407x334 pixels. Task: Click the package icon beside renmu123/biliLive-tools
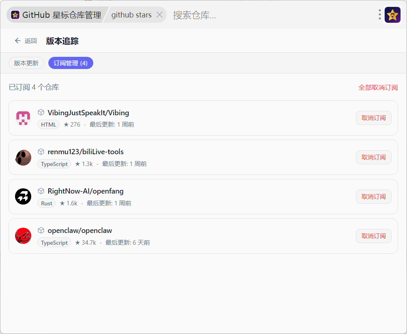[41, 151]
